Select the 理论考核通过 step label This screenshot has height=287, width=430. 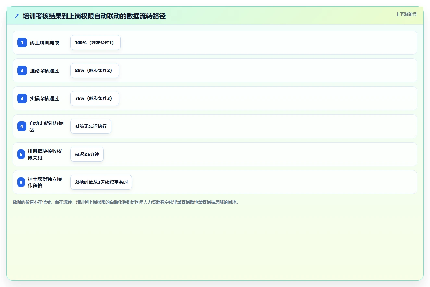pos(44,70)
